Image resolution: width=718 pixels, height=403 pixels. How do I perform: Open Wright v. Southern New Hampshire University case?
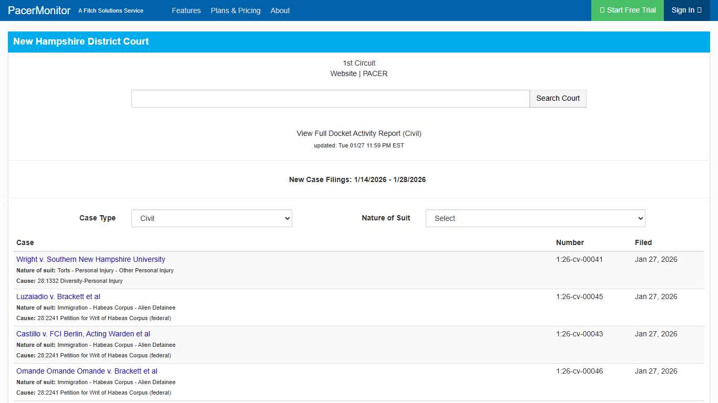[90, 259]
